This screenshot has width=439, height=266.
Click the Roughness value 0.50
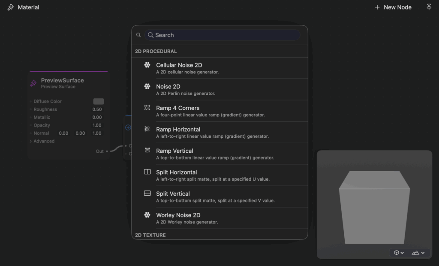point(97,109)
